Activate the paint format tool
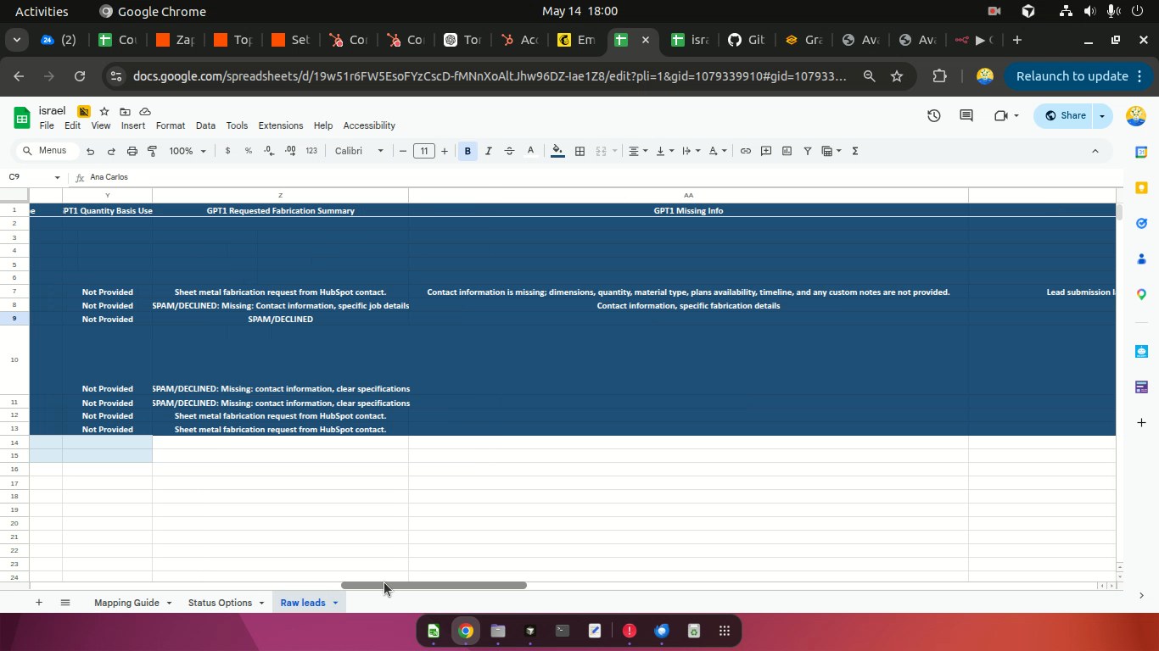 (x=153, y=151)
